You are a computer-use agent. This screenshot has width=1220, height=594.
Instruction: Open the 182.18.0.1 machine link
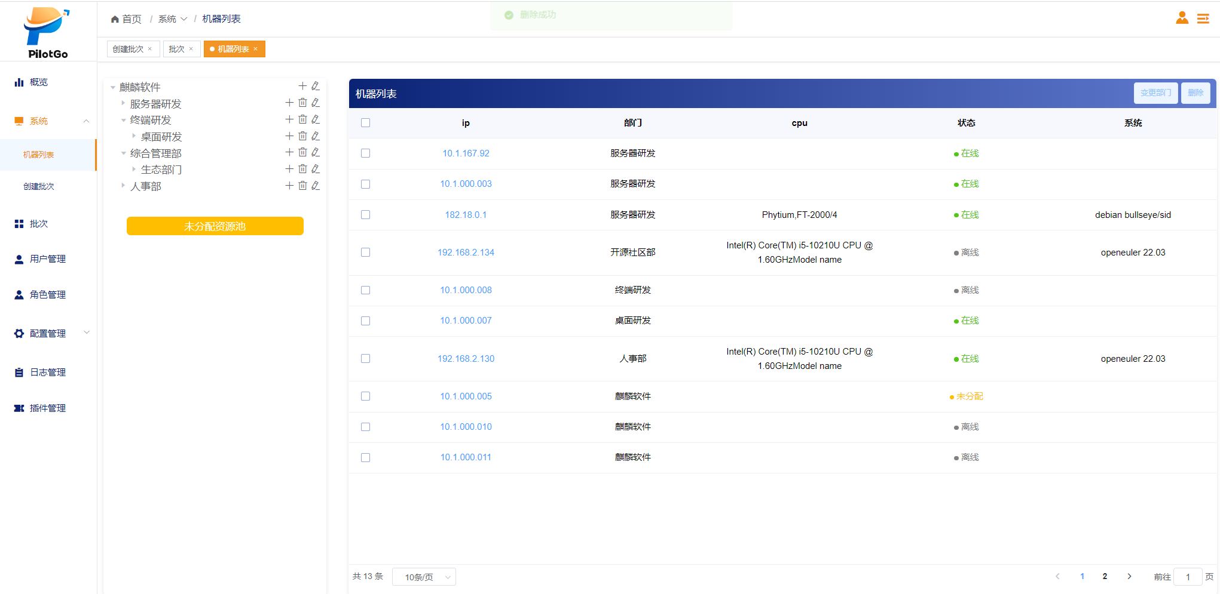466,215
